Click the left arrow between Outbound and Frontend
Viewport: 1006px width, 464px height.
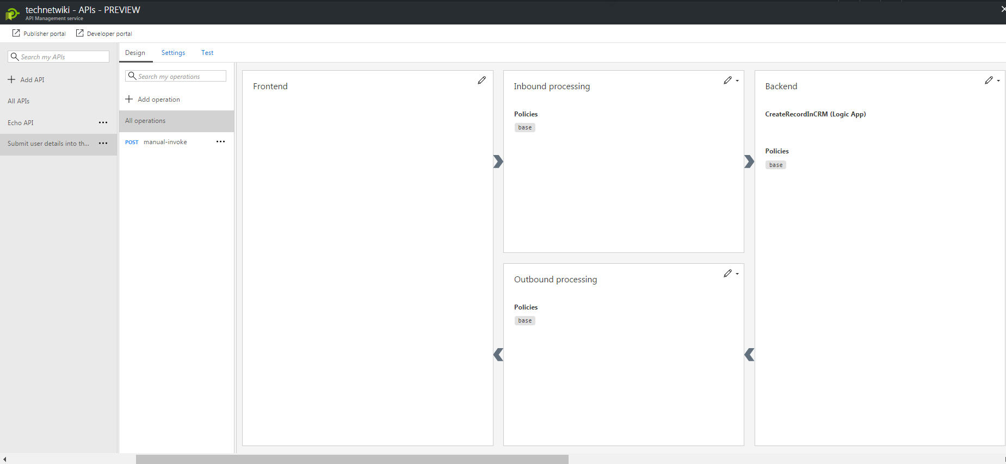pos(498,355)
